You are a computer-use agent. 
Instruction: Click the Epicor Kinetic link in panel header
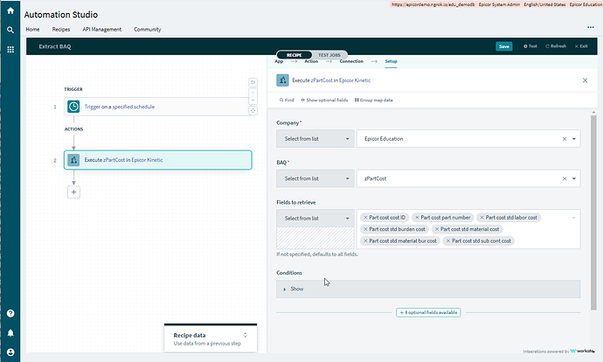[355, 80]
